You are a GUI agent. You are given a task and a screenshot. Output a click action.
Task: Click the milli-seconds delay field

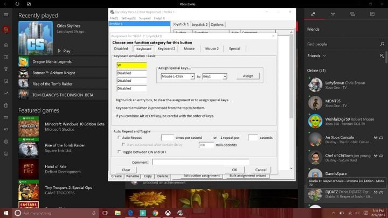206,145
